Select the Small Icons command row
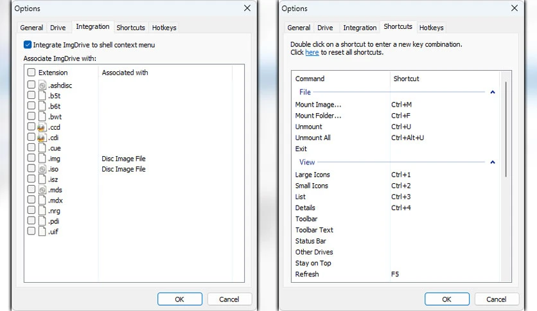The height and width of the screenshot is (311, 537). tap(396, 185)
